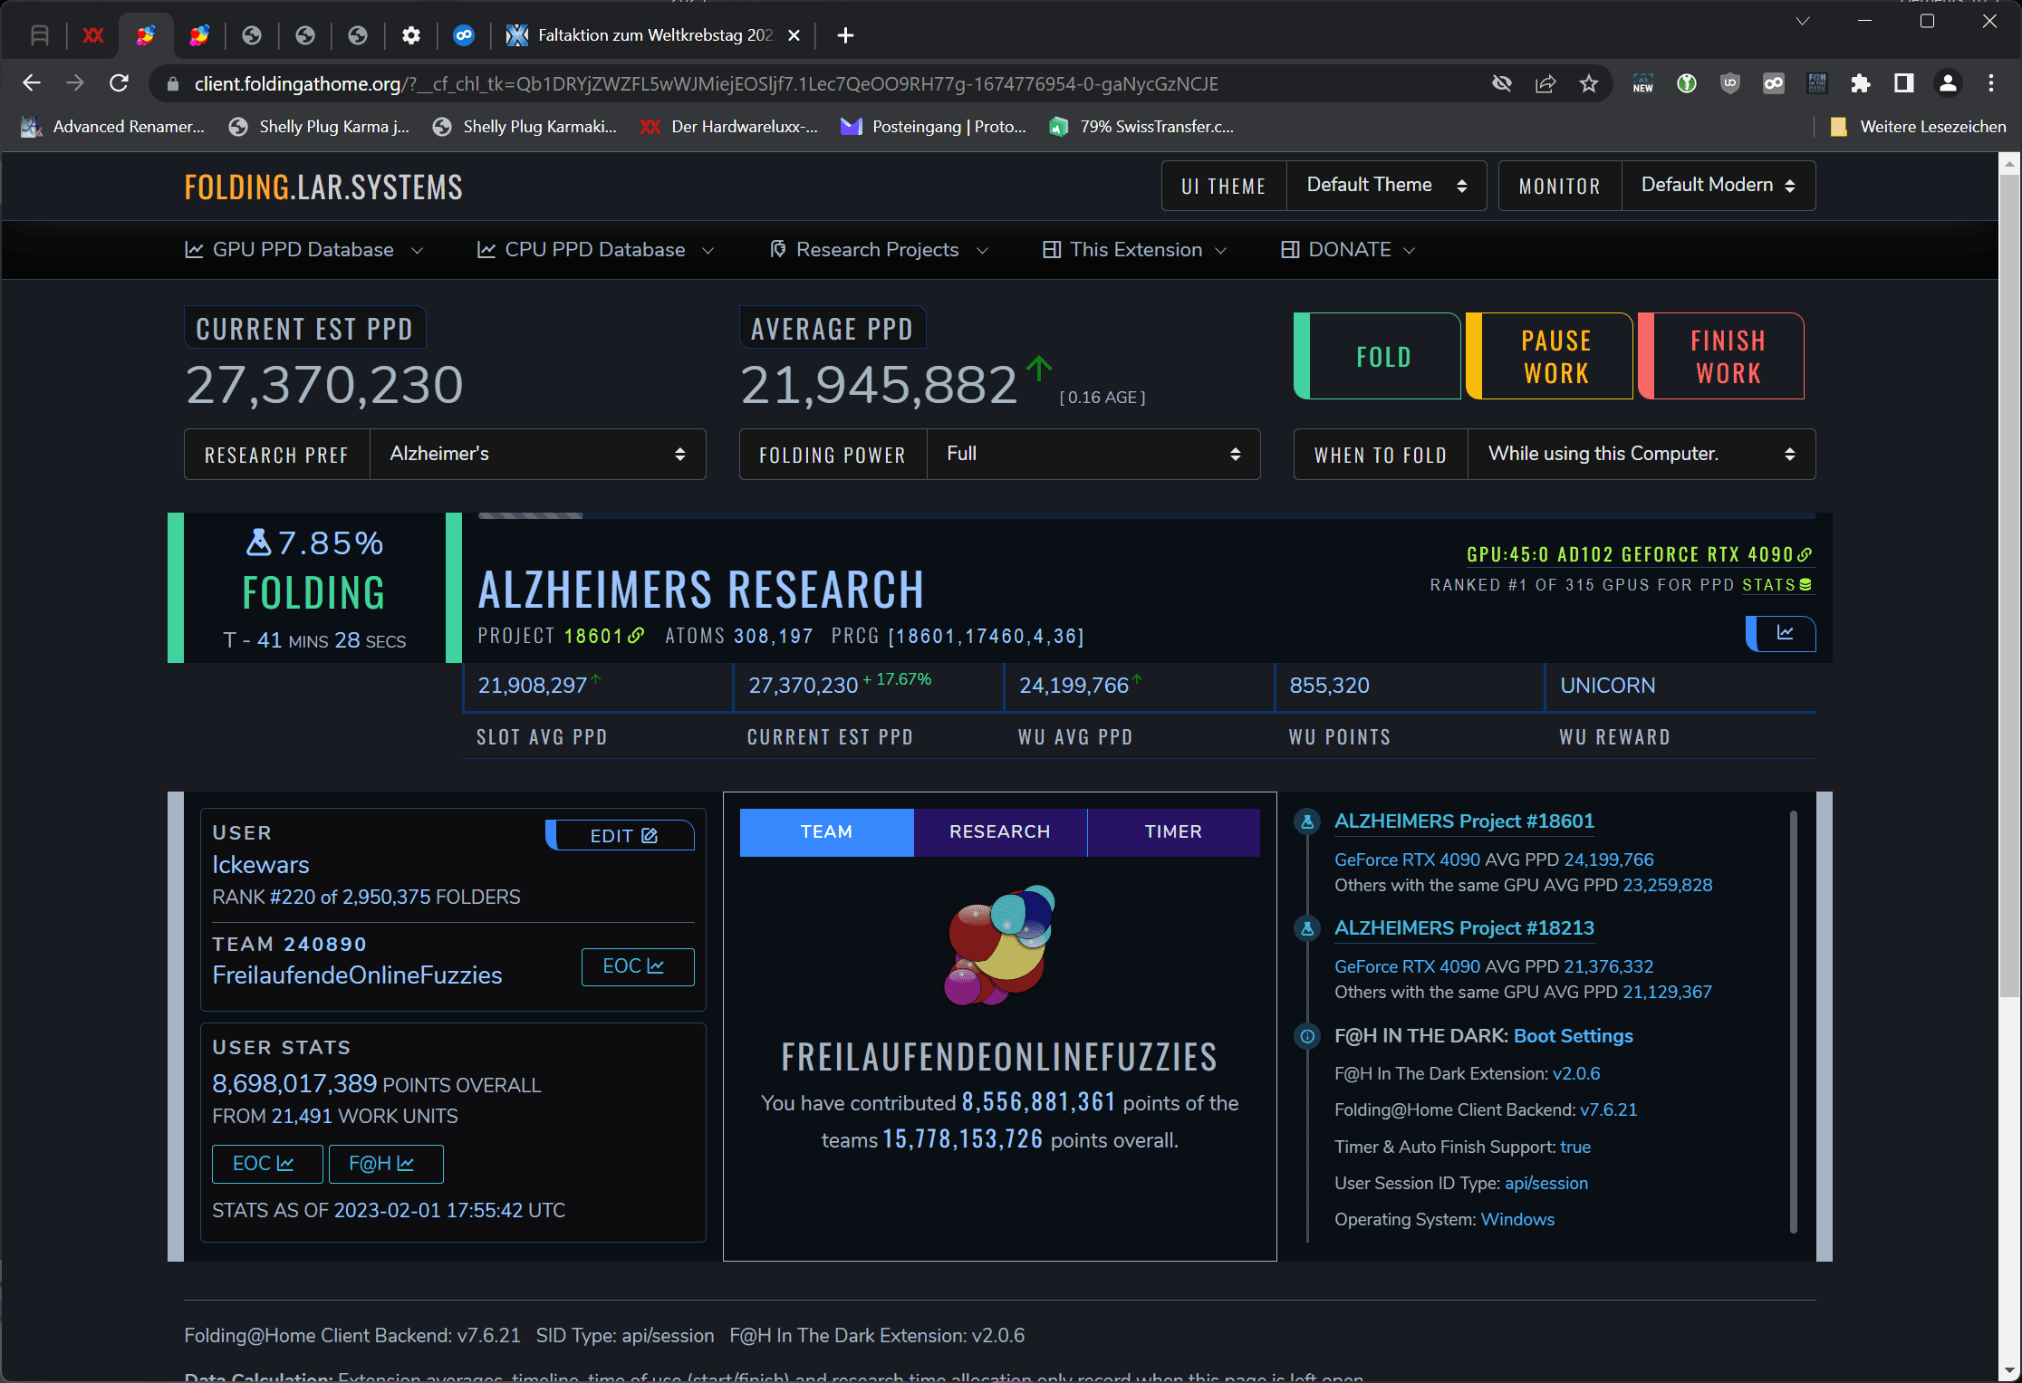Open the browser extensions puzzle icon

pos(1860,84)
